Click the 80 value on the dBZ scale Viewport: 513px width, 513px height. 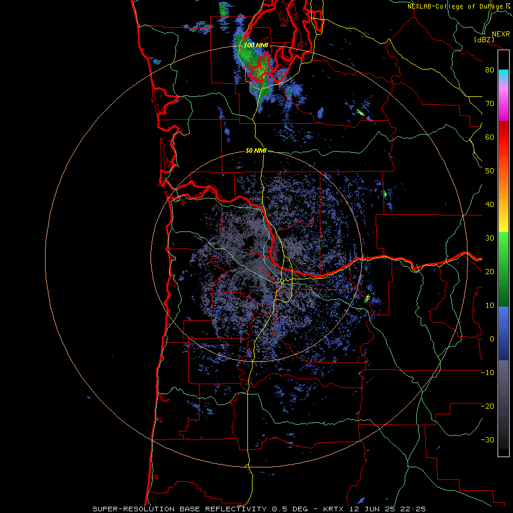pos(490,70)
